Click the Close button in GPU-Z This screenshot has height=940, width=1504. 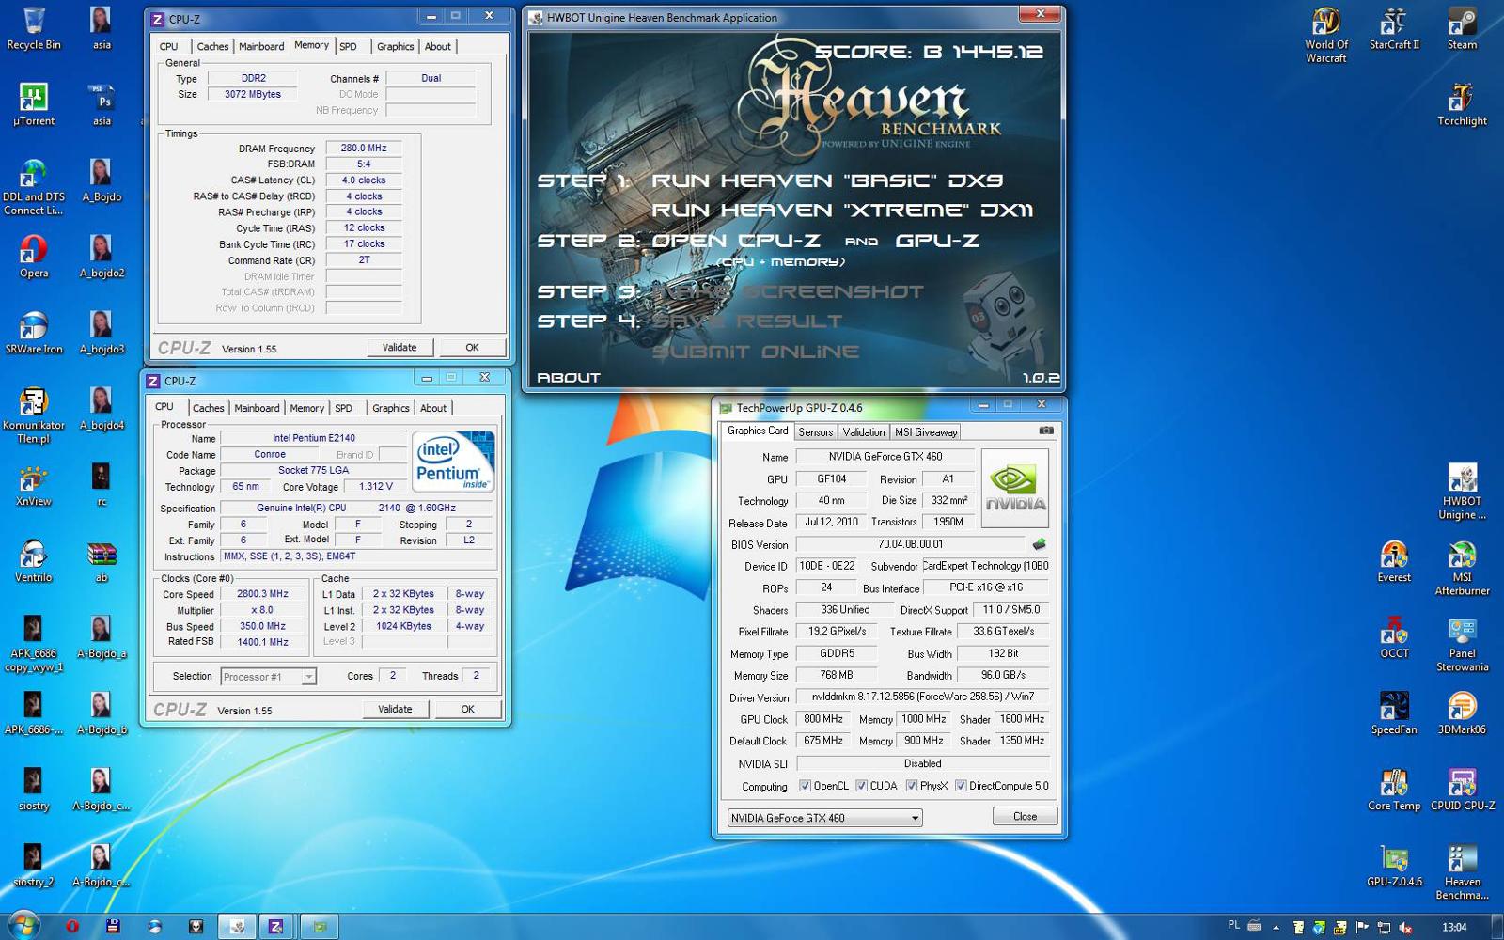tap(1025, 816)
